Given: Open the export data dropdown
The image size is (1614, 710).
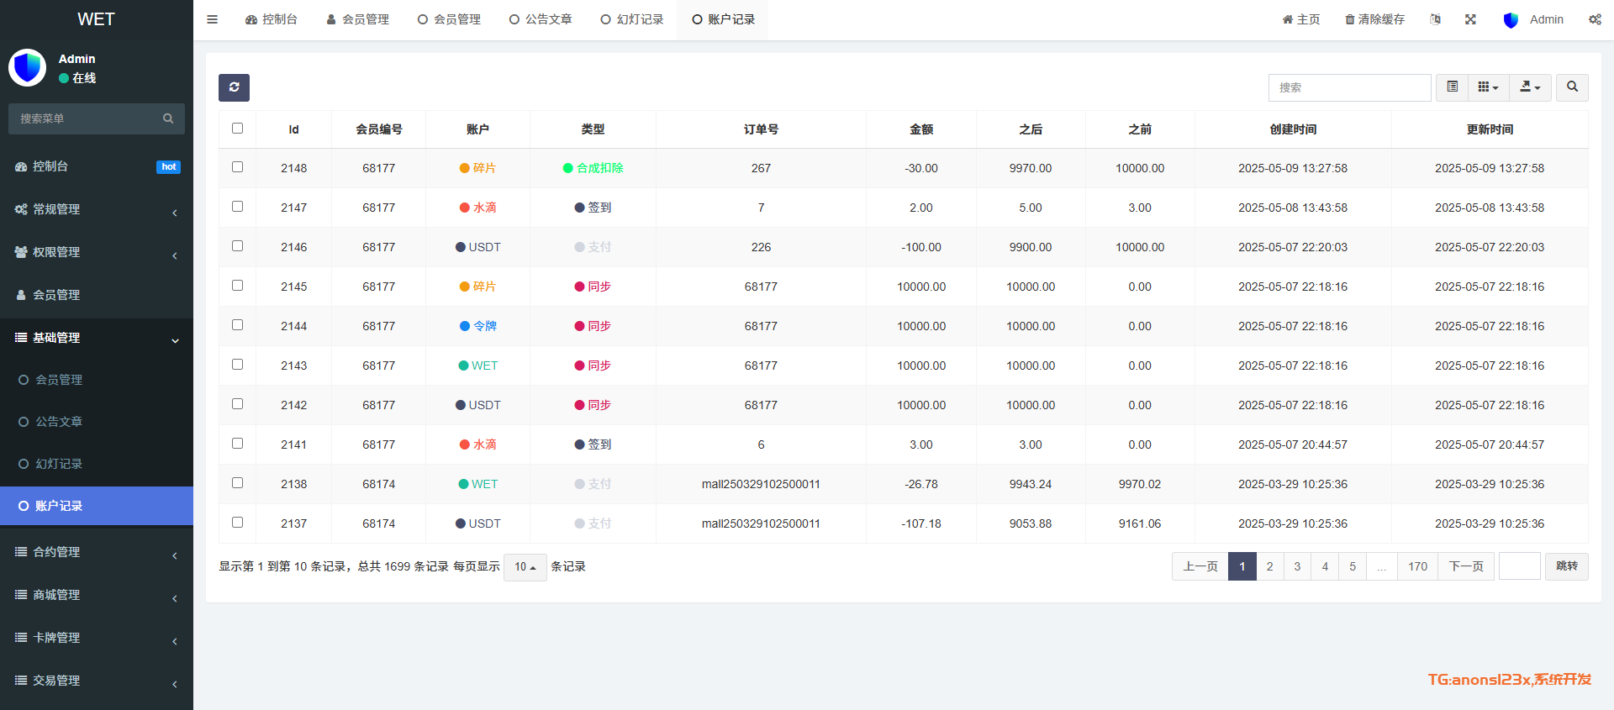Looking at the screenshot, I should point(1530,87).
